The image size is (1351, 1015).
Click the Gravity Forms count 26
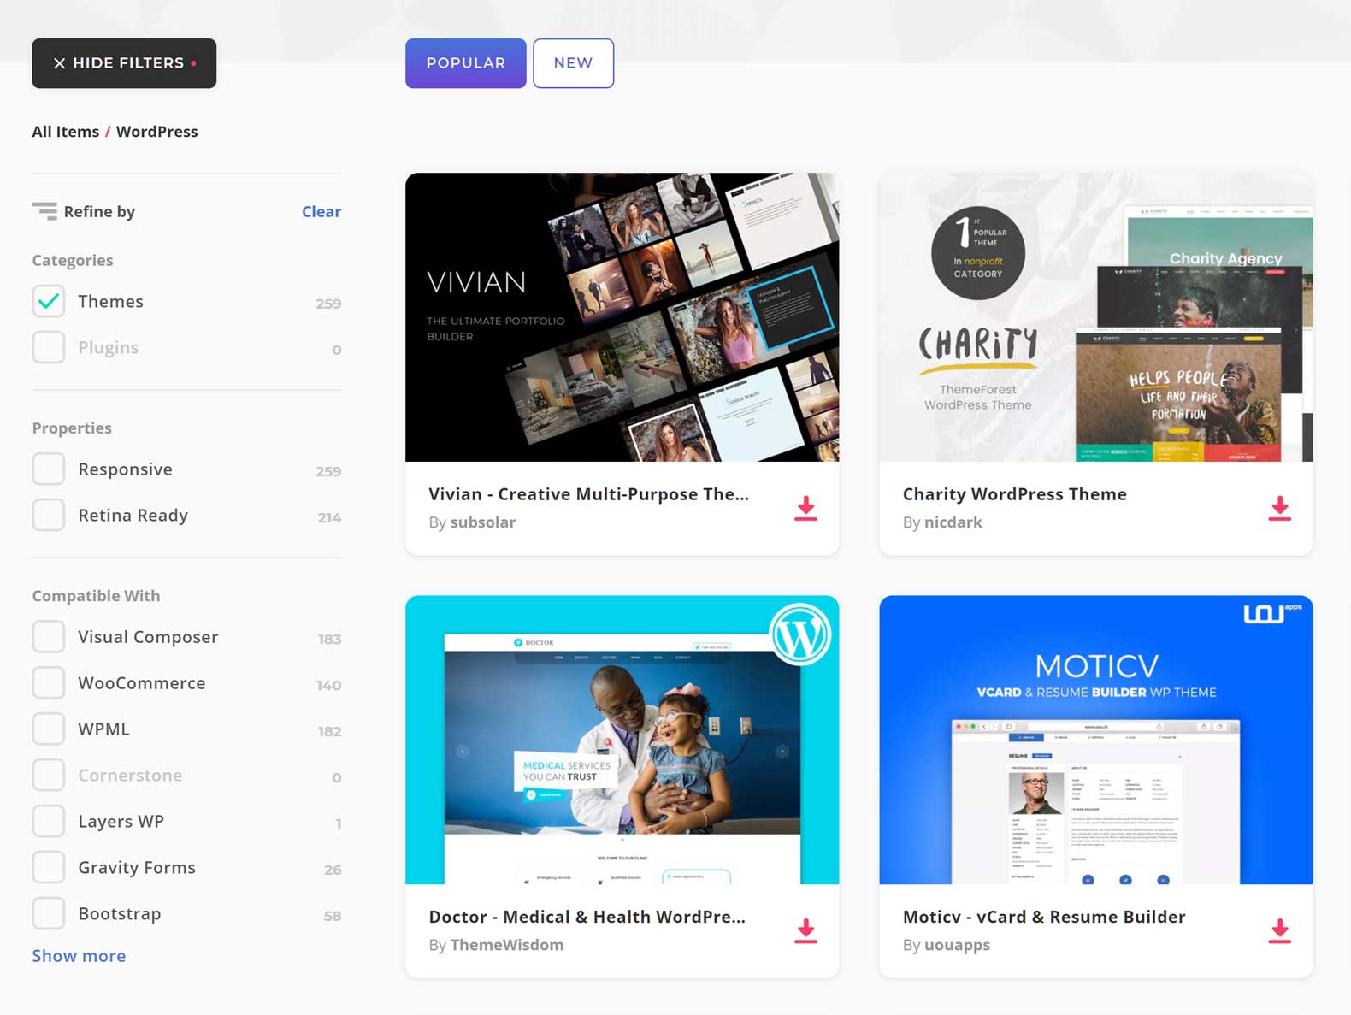tap(333, 870)
